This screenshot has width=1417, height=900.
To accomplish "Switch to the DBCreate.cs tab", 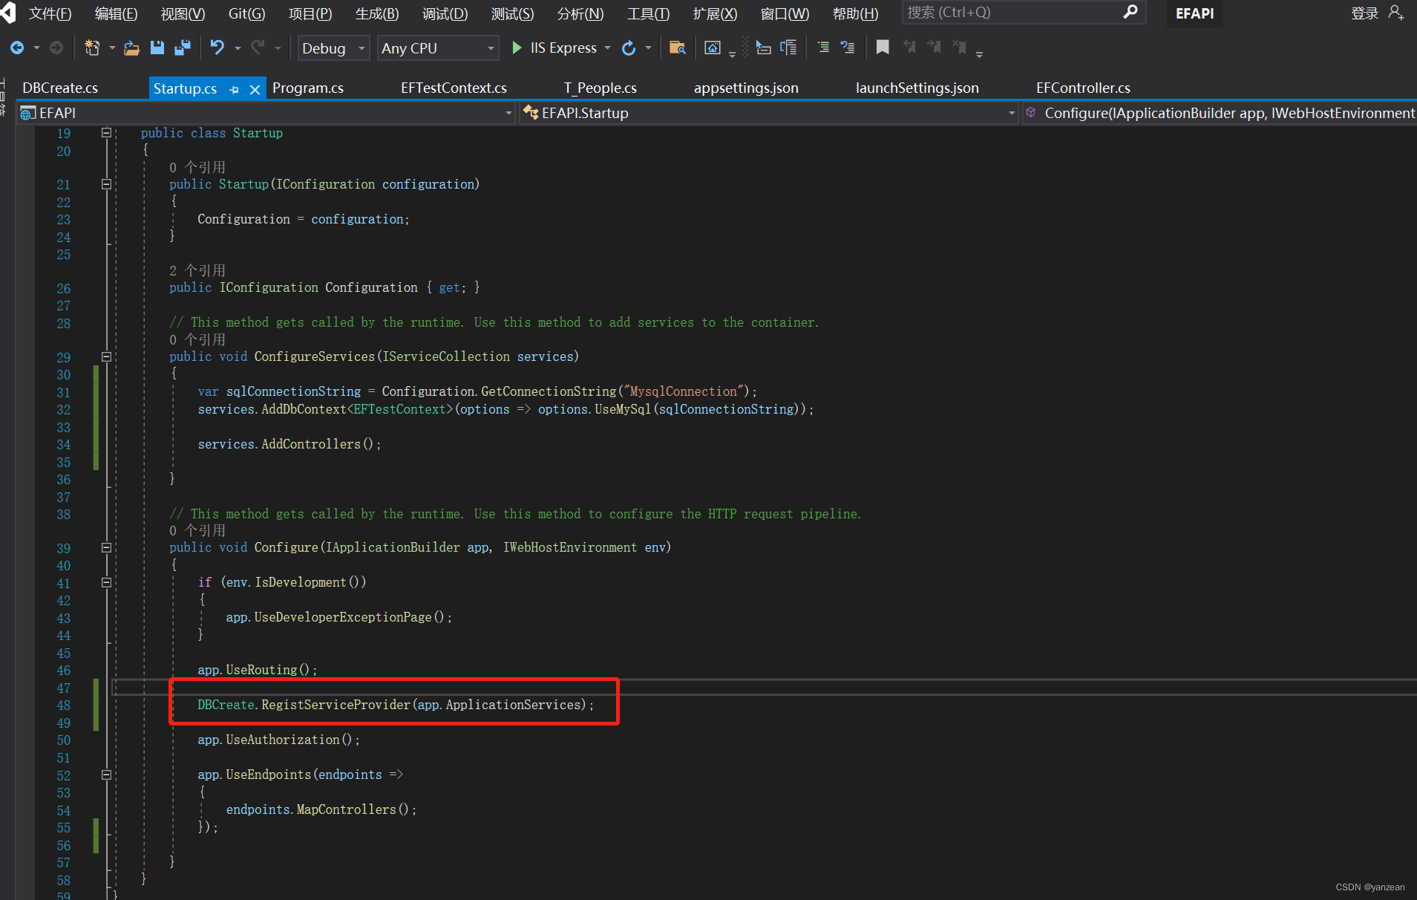I will (x=60, y=88).
